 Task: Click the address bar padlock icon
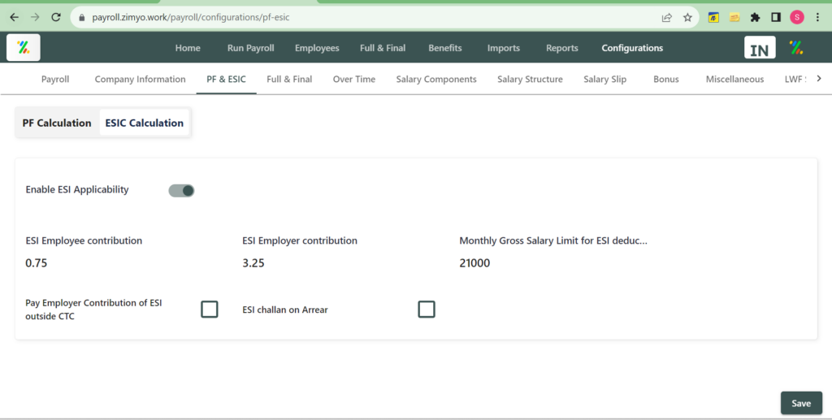coord(82,18)
